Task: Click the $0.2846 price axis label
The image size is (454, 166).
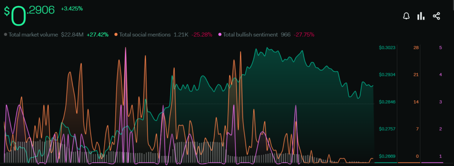Action: click(387, 102)
